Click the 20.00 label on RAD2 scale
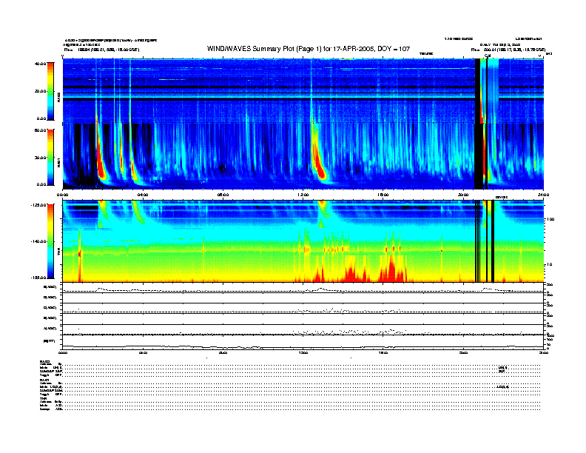Screen dimensions: 586x453 [41, 91]
